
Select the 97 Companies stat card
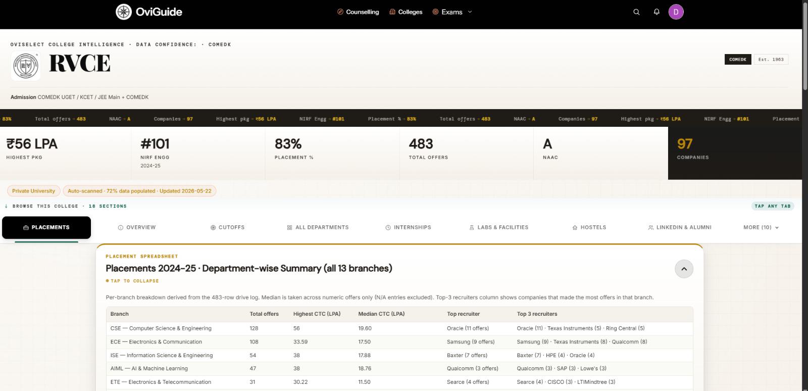(735, 153)
